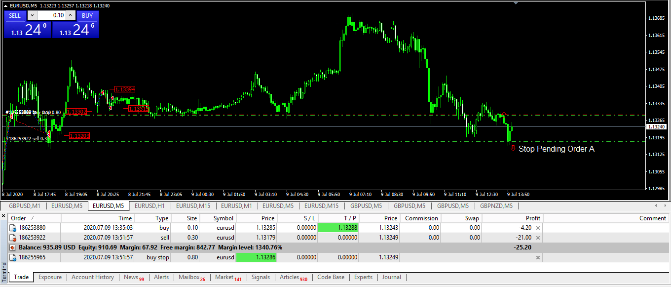Open order icon for ticket 186253880
This screenshot has width=671, height=287.
(13, 228)
